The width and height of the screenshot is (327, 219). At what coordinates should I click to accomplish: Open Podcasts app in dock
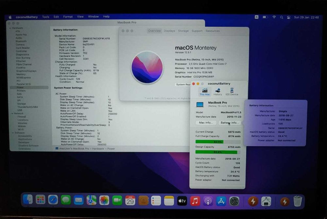point(208,201)
